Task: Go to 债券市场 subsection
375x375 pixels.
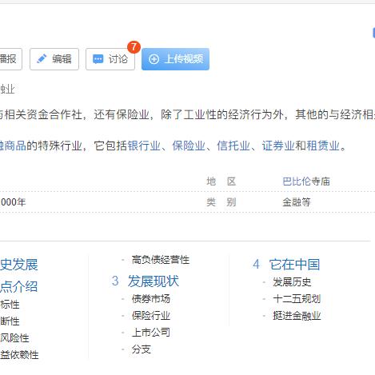Action: click(151, 299)
